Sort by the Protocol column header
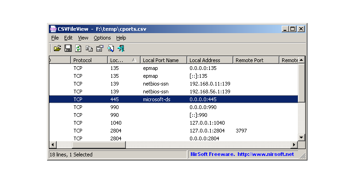Viewport: 355px width, 184px height. [x=89, y=60]
